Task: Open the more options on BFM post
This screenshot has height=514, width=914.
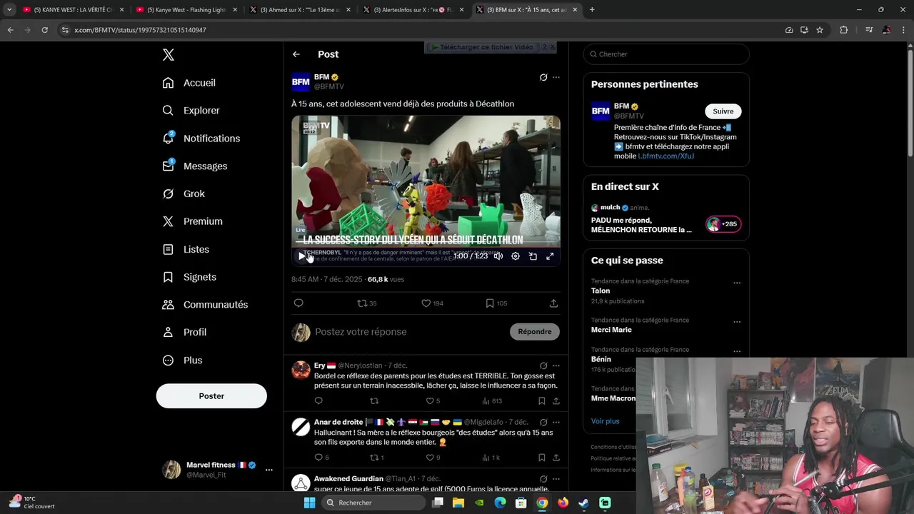Action: click(x=556, y=77)
